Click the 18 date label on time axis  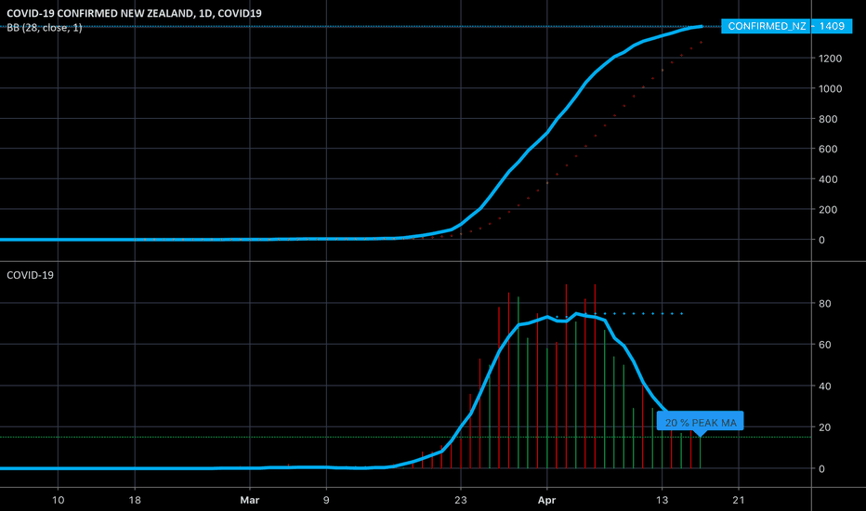[135, 501]
